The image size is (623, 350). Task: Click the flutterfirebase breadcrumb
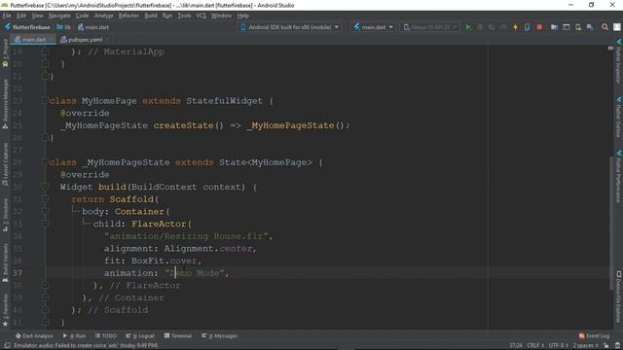coord(28,27)
